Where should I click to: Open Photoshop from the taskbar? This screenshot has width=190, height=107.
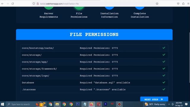click(x=78, y=104)
